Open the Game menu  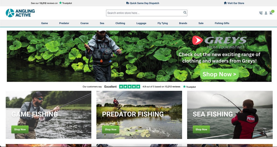pos(45,23)
